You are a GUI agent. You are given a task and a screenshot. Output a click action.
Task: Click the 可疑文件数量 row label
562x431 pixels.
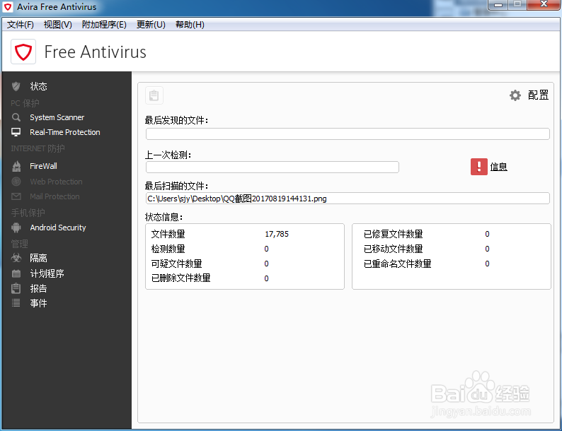tap(177, 264)
